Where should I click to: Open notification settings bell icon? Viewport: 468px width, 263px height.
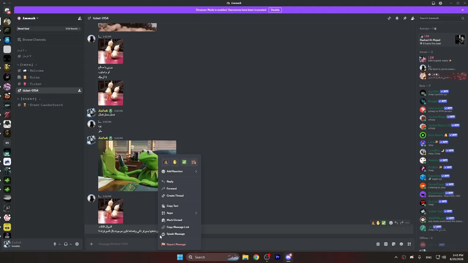click(x=397, y=18)
